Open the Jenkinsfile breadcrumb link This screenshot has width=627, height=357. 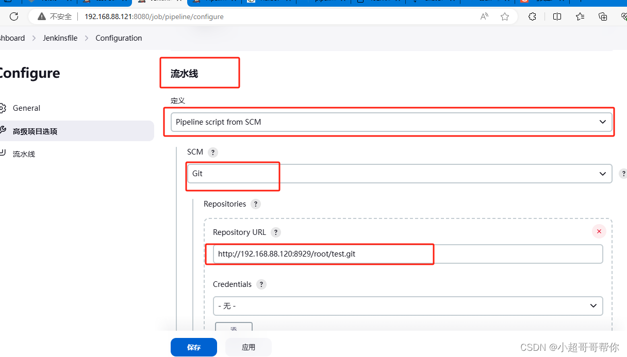60,38
